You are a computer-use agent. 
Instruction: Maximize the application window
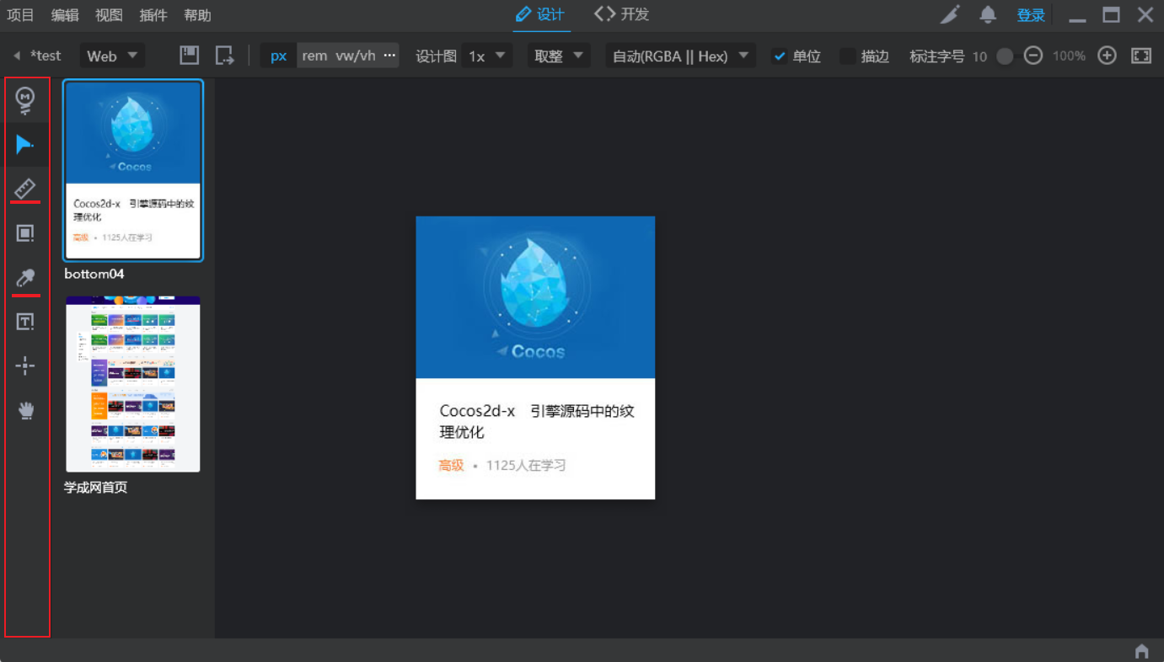1111,14
